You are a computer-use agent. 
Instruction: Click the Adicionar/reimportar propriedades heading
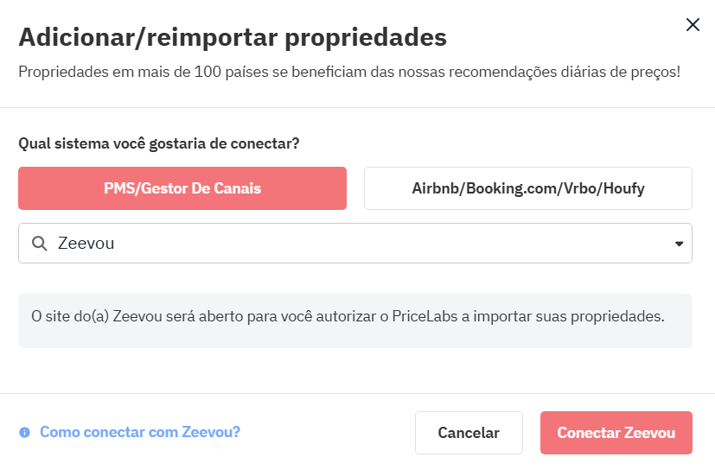click(233, 37)
